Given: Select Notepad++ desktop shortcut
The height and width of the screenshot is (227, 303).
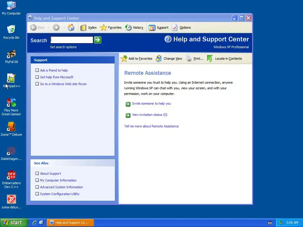Looking at the screenshot, I should point(12,81).
